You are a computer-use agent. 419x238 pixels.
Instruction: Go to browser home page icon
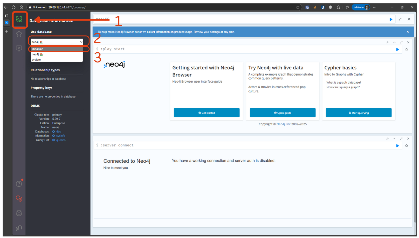pyautogui.click(x=21, y=7)
